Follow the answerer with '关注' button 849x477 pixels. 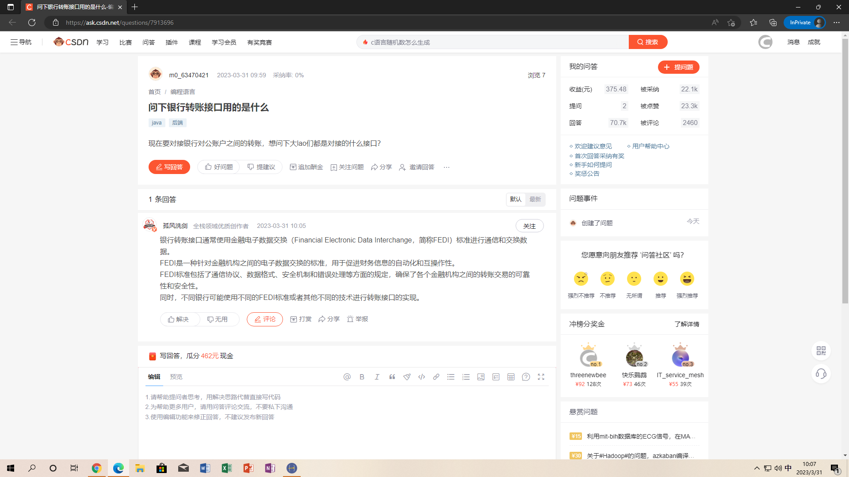point(529,226)
